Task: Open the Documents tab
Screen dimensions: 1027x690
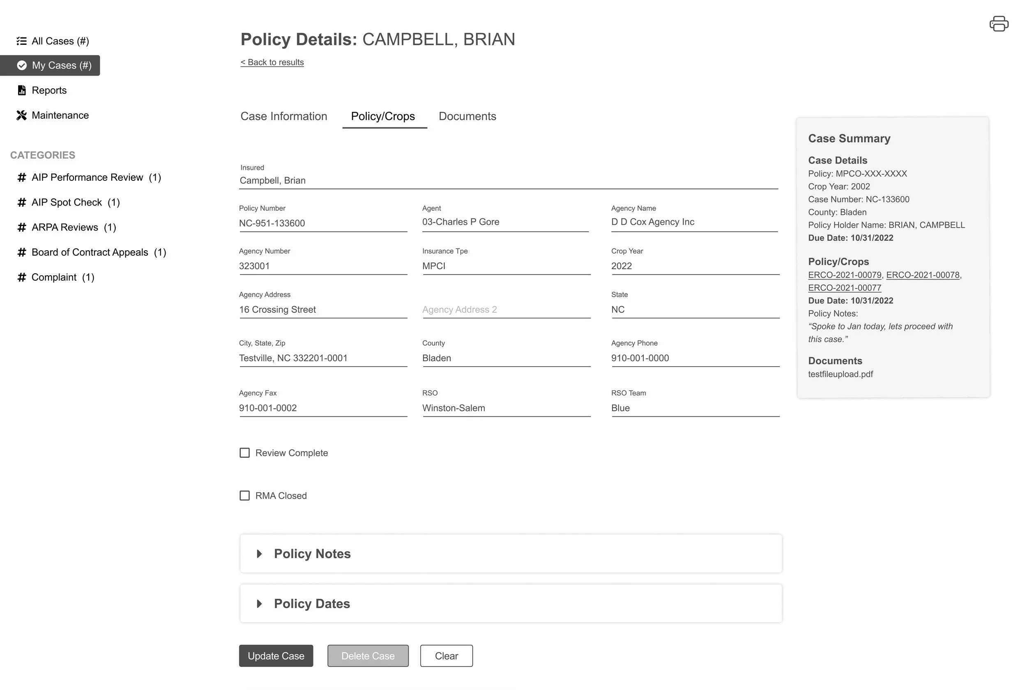Action: 467,116
